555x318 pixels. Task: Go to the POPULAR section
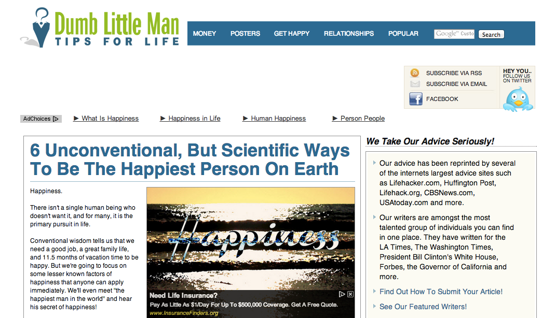[x=403, y=34]
